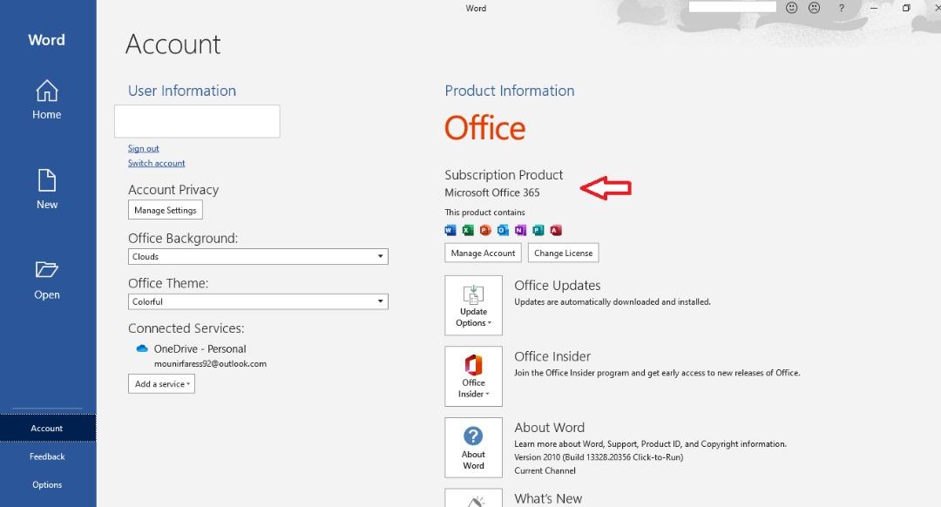941x507 pixels.
Task: Select the Account tab in sidebar
Action: (x=47, y=428)
